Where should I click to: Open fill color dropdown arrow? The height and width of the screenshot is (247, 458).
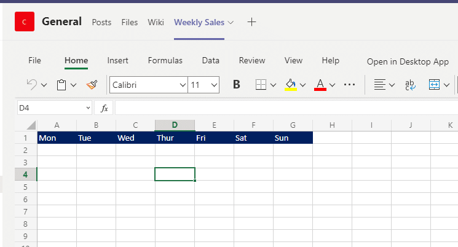(303, 85)
